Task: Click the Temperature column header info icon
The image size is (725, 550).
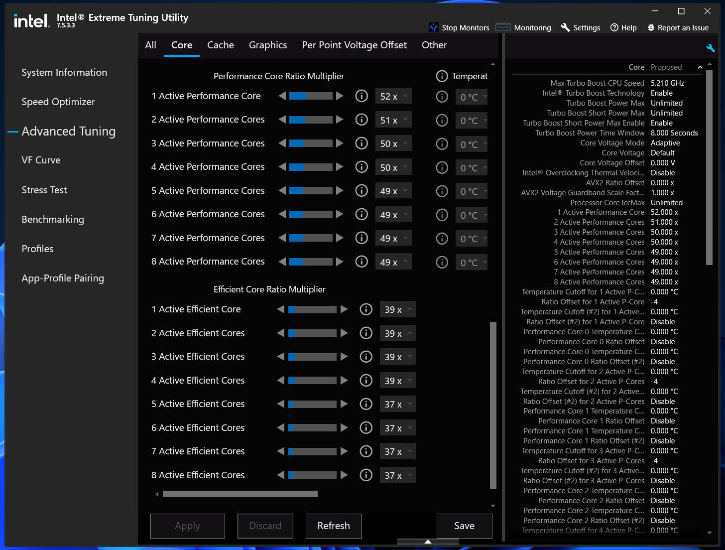Action: tap(442, 76)
